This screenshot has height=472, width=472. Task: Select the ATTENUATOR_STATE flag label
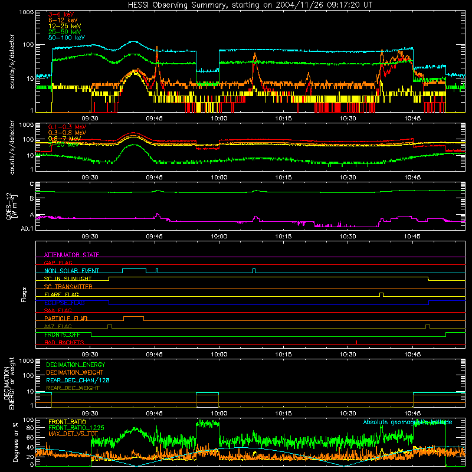[x=71, y=255]
